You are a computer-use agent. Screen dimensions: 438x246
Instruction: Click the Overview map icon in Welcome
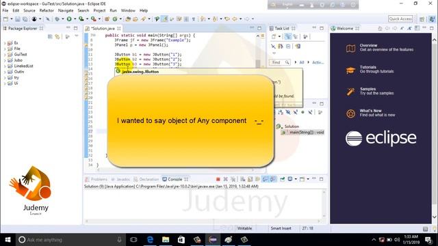tap(350, 49)
